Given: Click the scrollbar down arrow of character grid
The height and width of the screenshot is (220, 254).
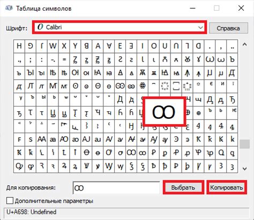Looking at the screenshot, I should coord(244,169).
